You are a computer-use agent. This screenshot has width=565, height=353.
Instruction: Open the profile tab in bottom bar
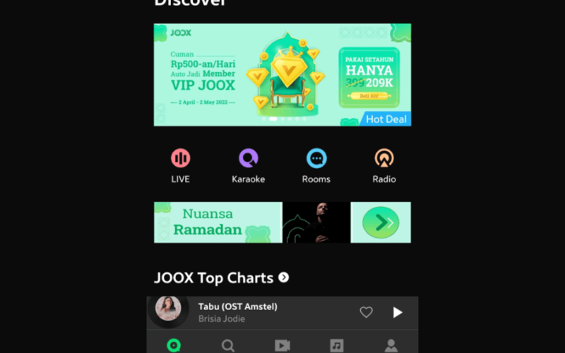coord(391,345)
